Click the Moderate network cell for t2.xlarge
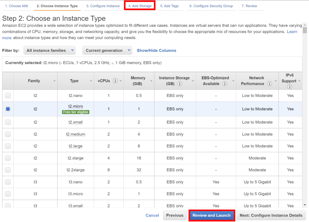 (x=257, y=158)
